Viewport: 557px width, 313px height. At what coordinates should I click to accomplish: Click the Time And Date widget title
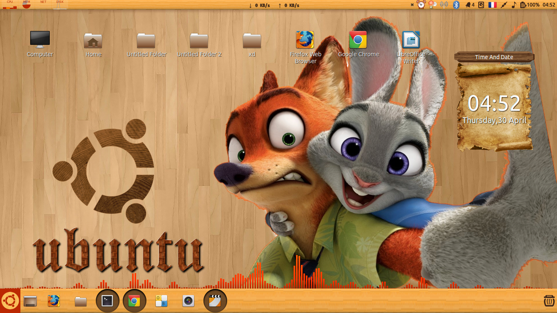click(x=494, y=57)
